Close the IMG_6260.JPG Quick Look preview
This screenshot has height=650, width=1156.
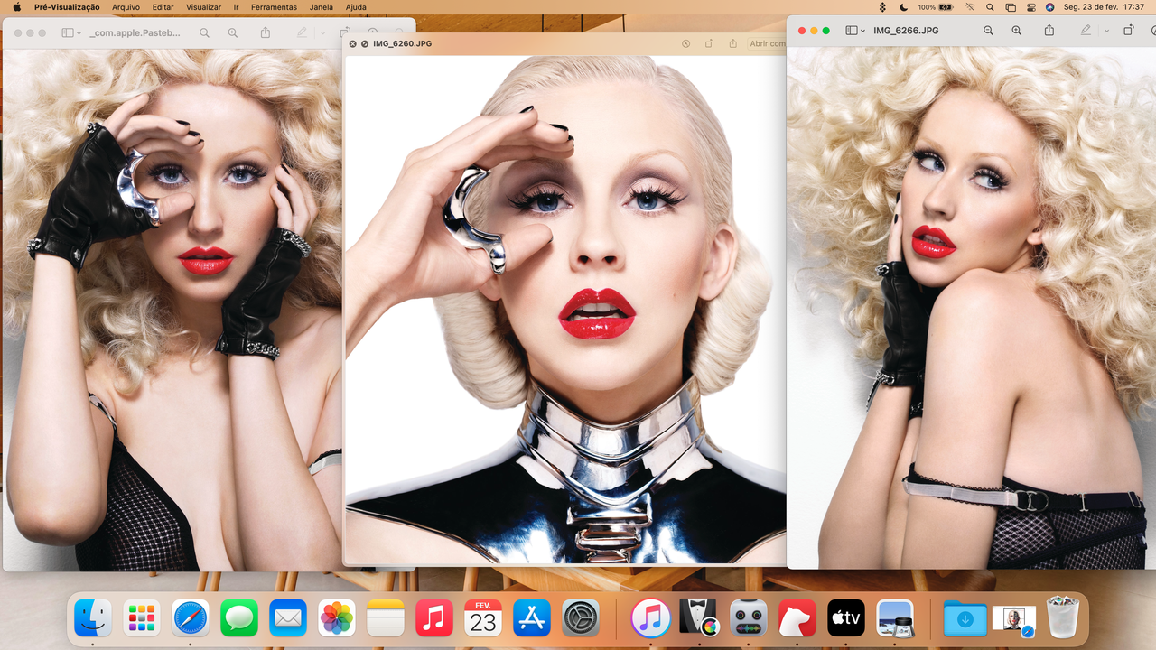pos(353,43)
